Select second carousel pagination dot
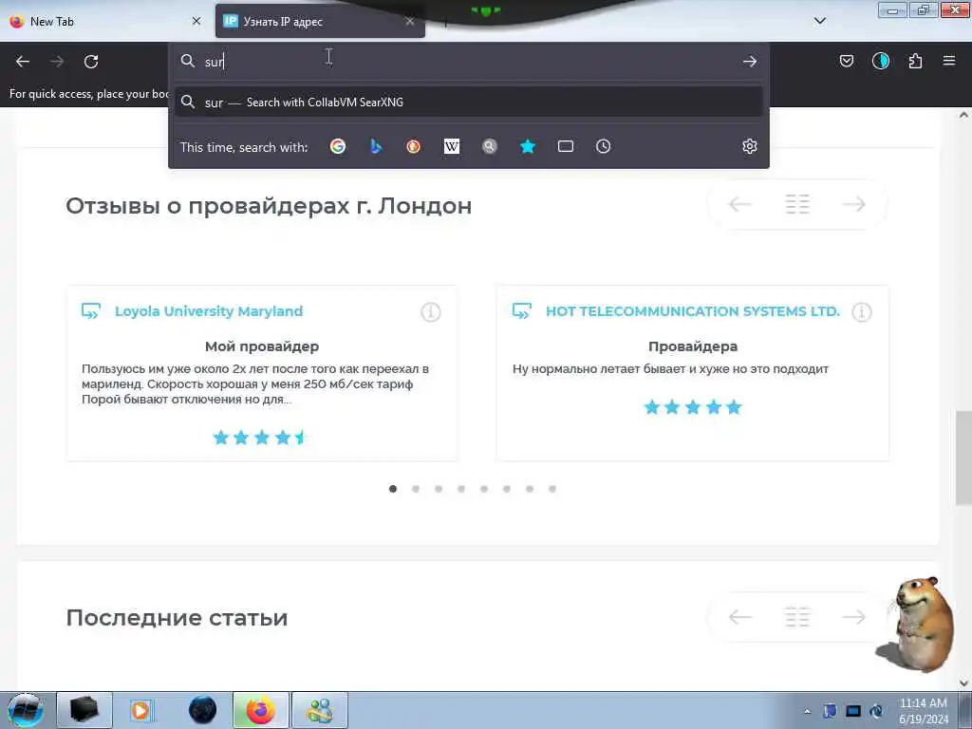Viewport: 972px width, 729px height. coord(416,489)
